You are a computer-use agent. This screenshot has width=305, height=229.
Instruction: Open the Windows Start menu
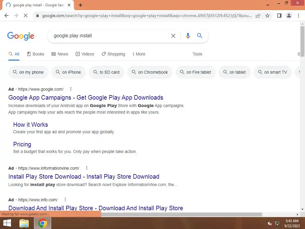[7, 223]
